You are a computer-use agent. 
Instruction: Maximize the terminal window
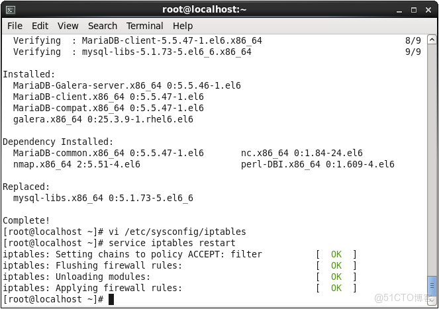point(415,9)
